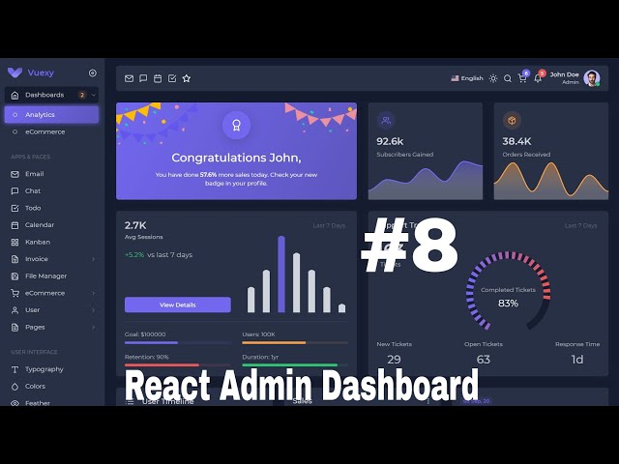619x464 pixels.
Task: Open File Manager in the sidebar
Action: [x=45, y=276]
